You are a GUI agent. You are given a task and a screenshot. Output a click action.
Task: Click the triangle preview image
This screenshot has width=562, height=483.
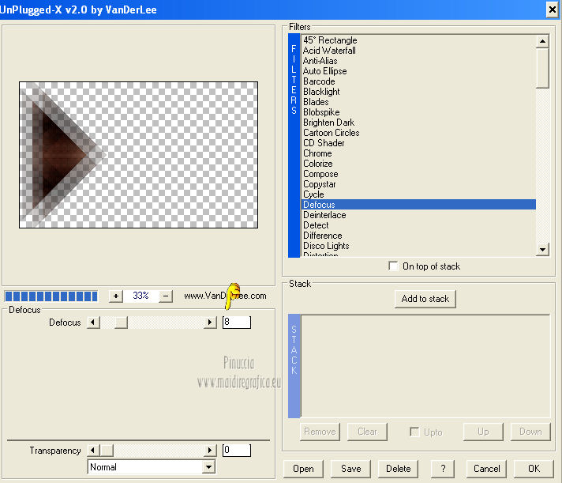click(x=138, y=155)
